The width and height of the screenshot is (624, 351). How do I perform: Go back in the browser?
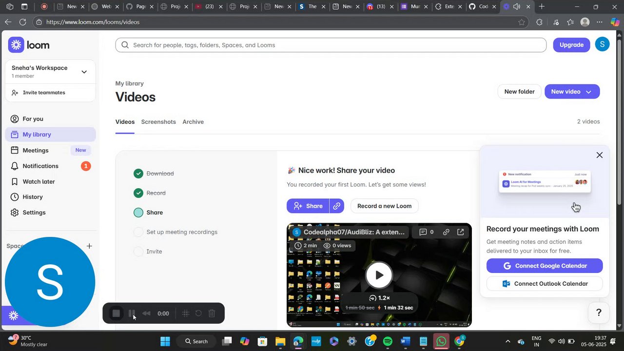click(x=8, y=22)
